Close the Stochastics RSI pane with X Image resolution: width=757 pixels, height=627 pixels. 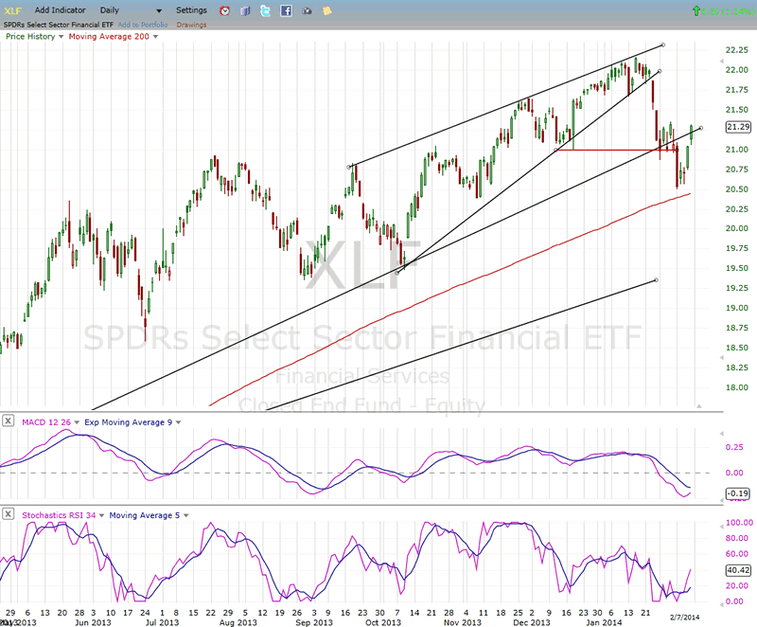[8, 514]
